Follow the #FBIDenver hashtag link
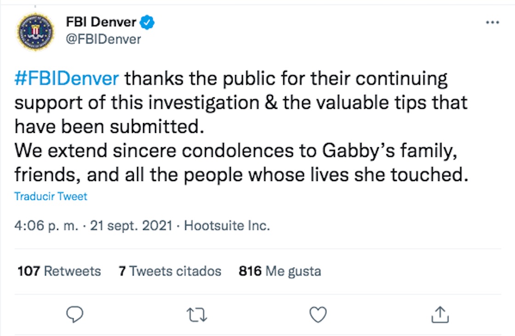The image size is (515, 336). tap(67, 79)
